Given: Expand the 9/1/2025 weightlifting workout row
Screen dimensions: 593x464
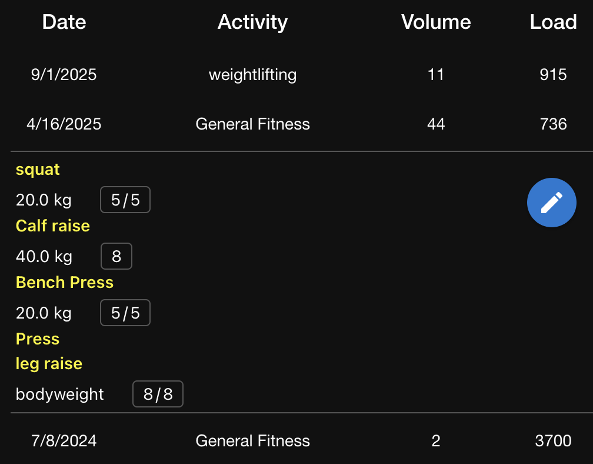Looking at the screenshot, I should [x=252, y=75].
